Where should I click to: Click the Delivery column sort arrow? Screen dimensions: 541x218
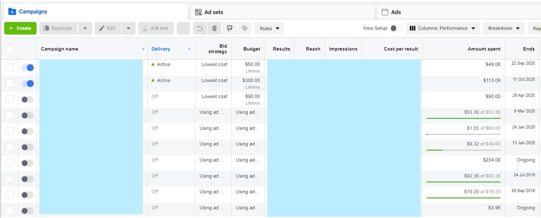tap(189, 49)
